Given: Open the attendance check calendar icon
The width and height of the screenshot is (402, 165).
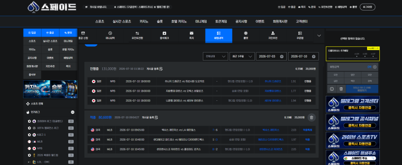Looking at the screenshot, I should click(164, 33).
